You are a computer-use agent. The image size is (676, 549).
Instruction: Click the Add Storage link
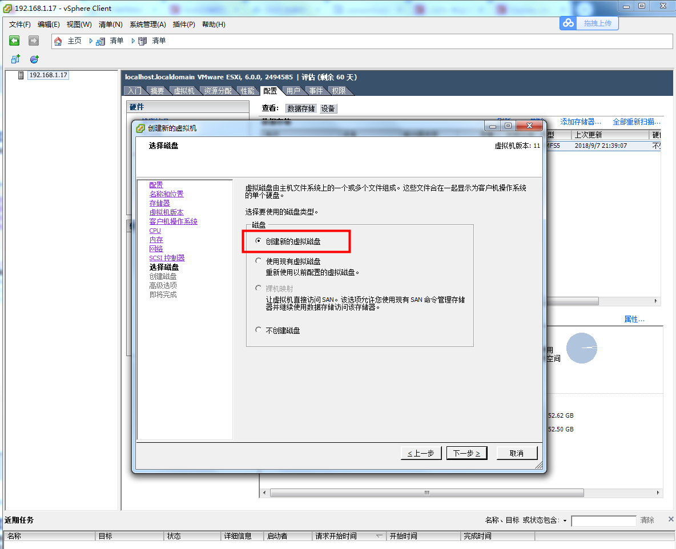(x=580, y=122)
